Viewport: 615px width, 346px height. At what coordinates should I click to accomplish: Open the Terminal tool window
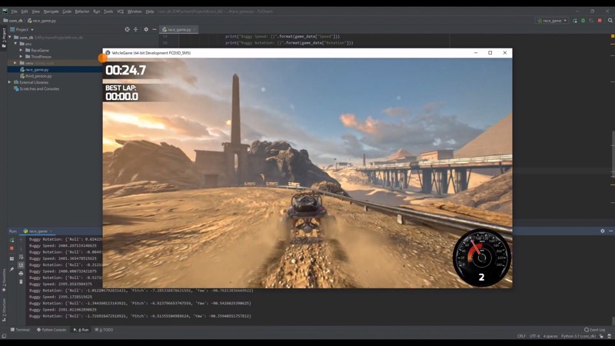pyautogui.click(x=20, y=330)
